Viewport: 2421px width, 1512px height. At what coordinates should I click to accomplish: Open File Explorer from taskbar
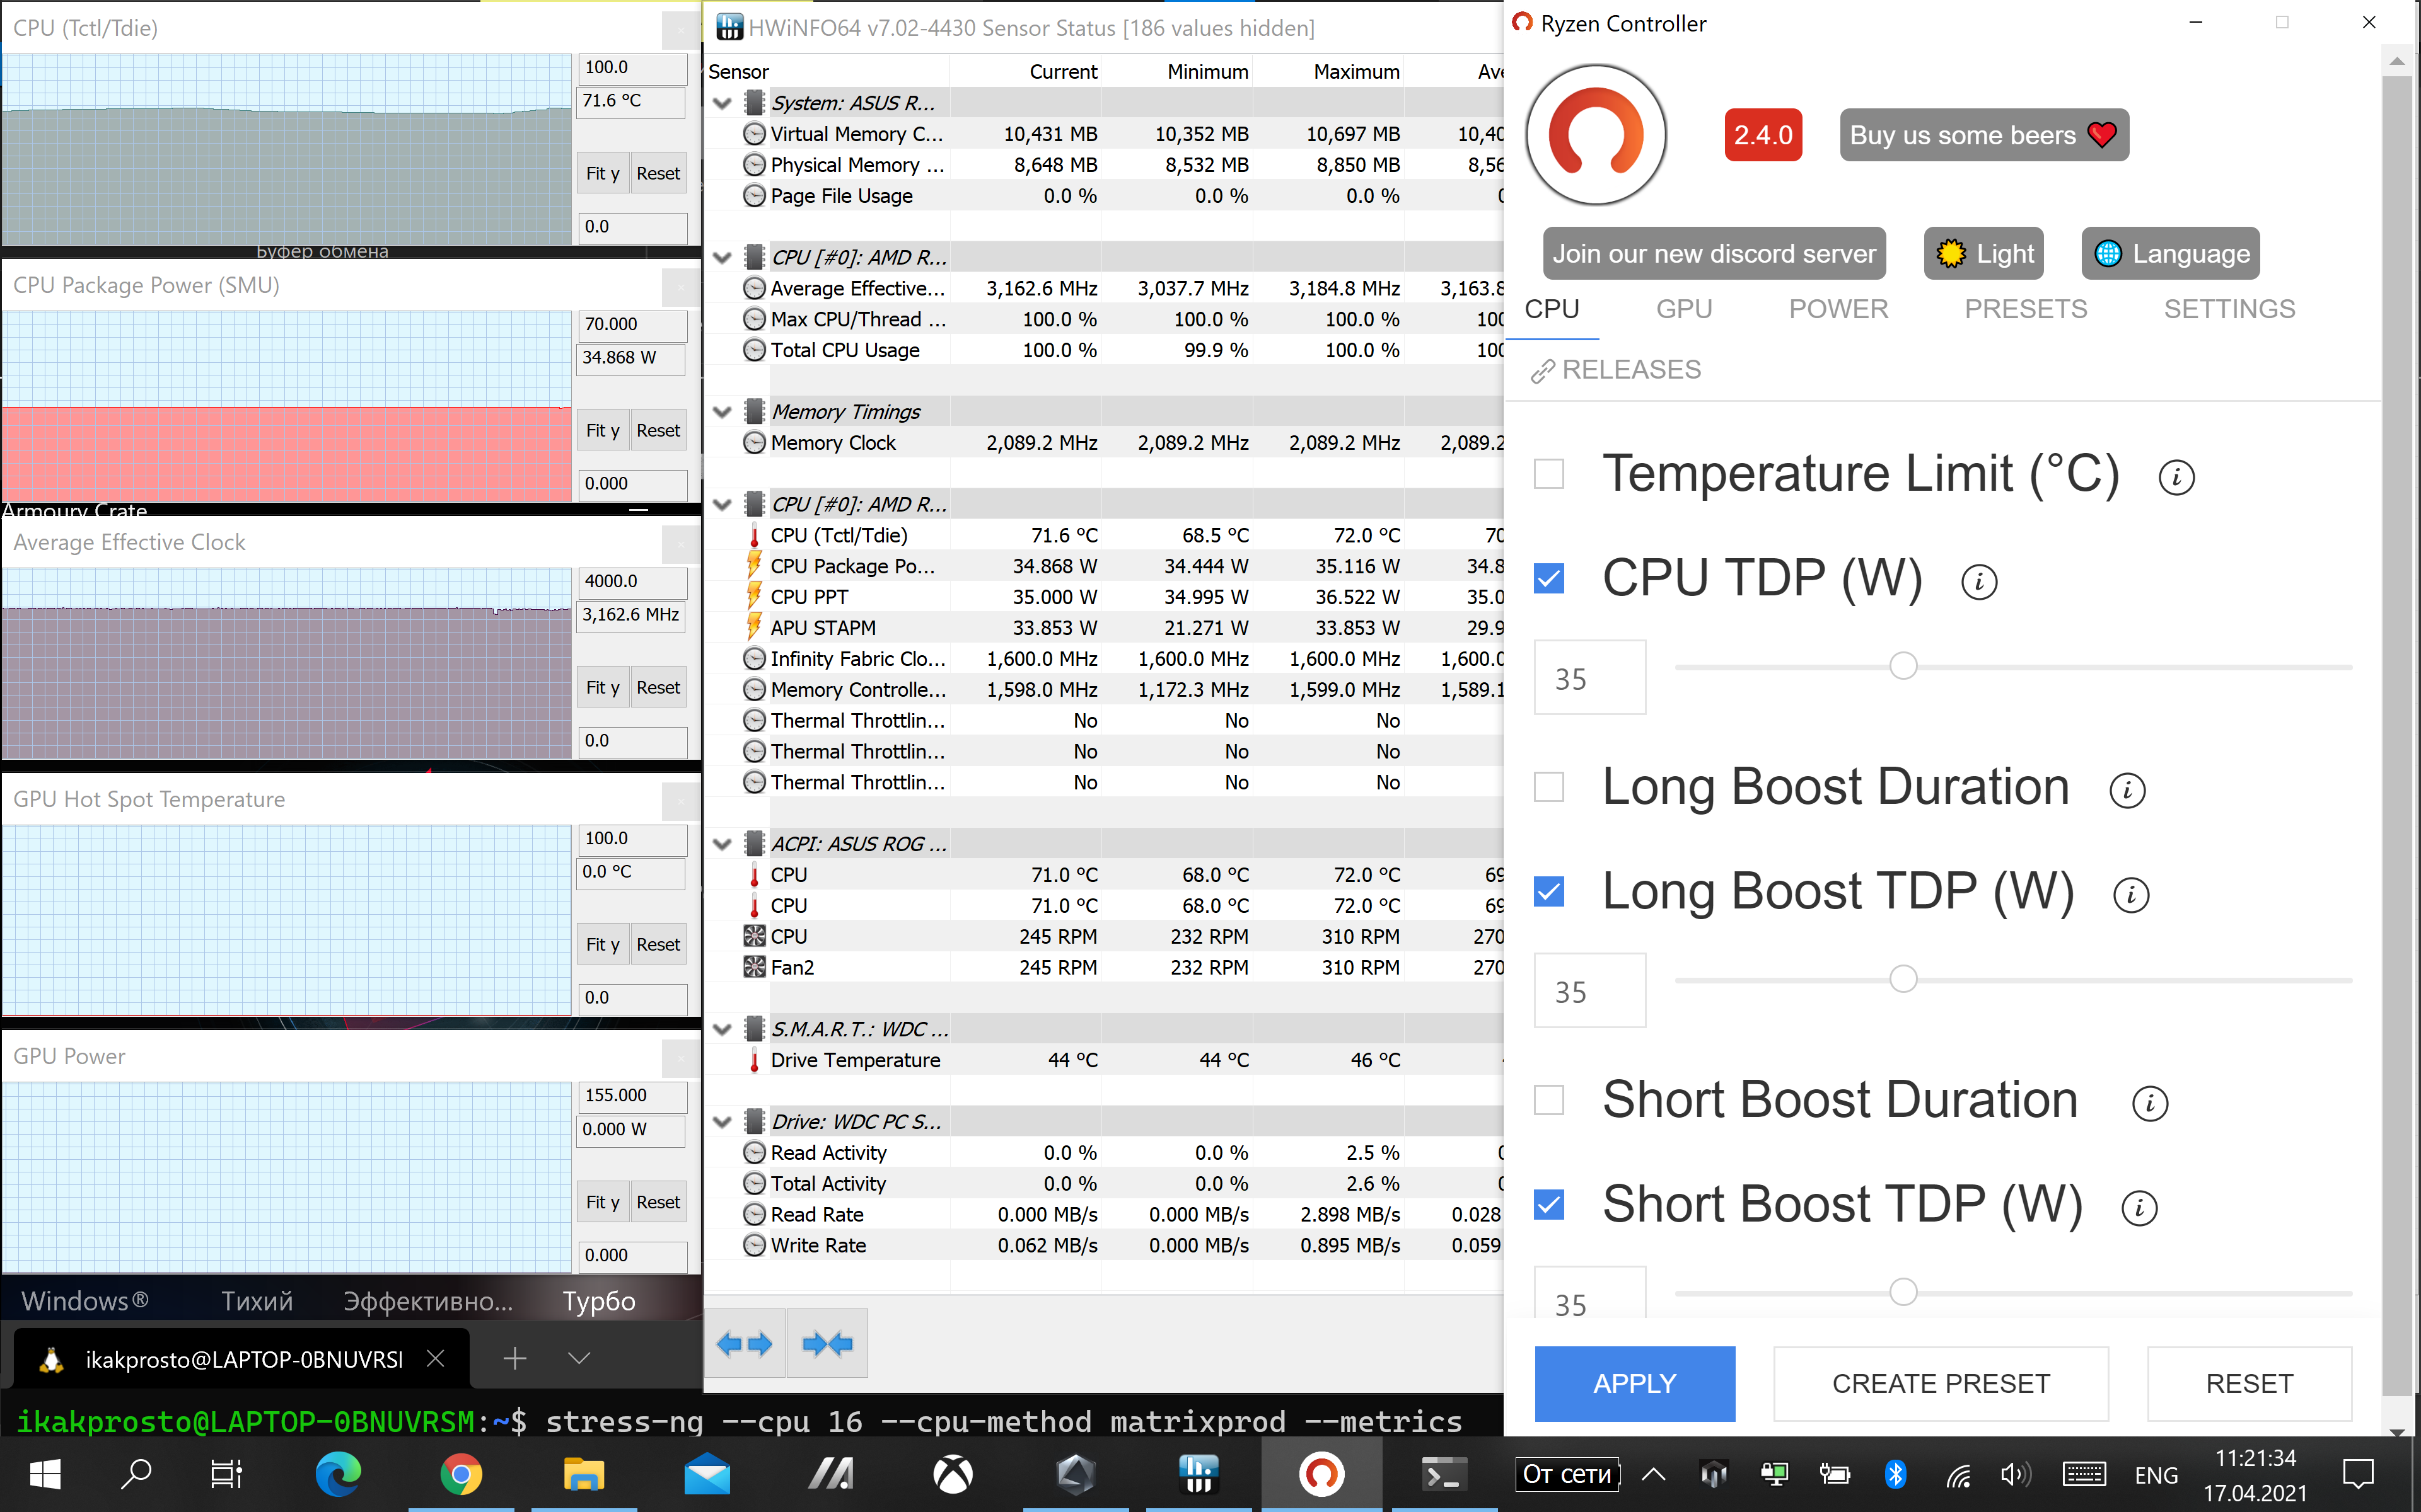click(584, 1474)
